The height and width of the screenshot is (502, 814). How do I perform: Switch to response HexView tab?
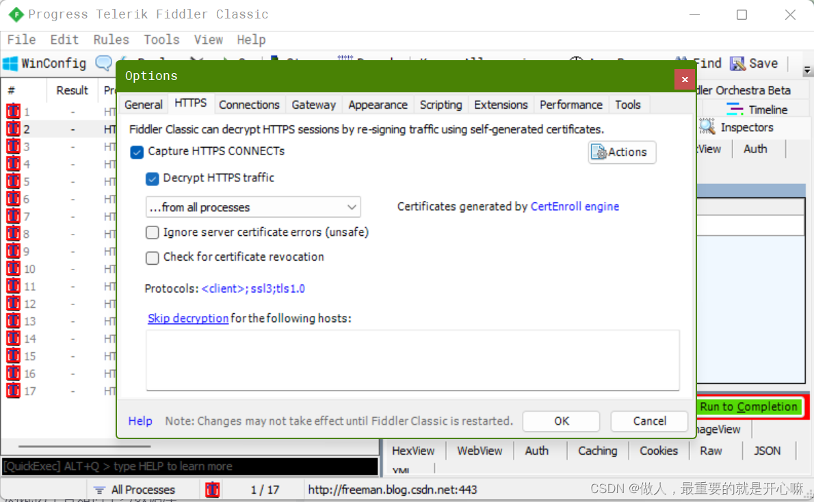[413, 451]
